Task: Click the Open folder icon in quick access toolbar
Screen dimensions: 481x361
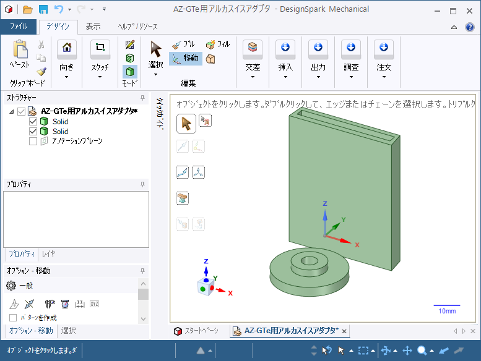Action: point(28,10)
